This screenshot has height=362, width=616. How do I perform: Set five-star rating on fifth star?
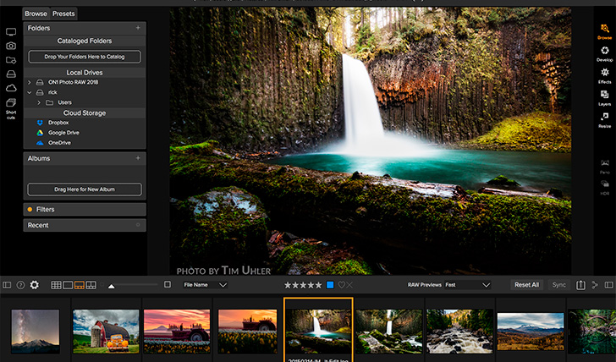click(319, 285)
